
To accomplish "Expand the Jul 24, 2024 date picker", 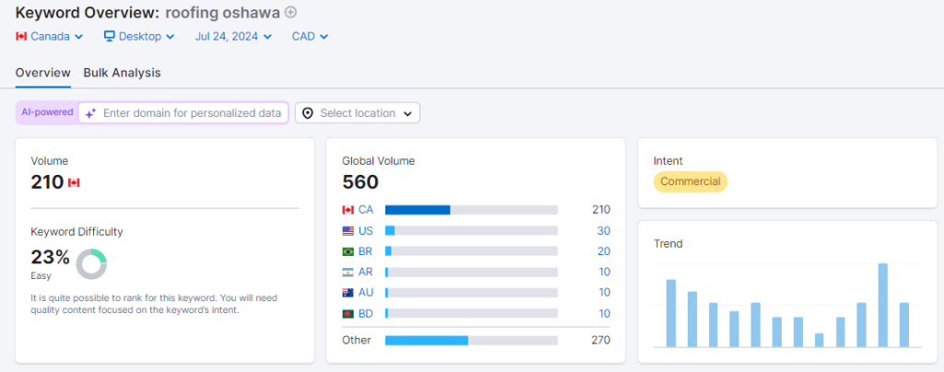I will 233,37.
